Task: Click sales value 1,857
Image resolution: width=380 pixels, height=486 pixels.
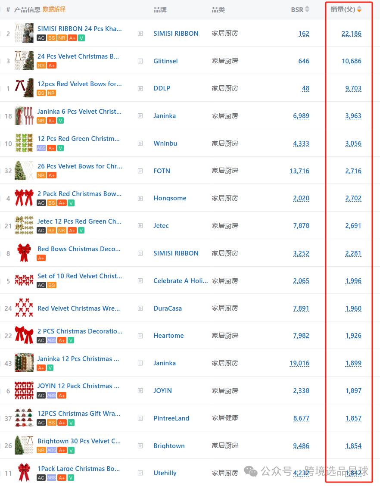Action: coord(353,418)
